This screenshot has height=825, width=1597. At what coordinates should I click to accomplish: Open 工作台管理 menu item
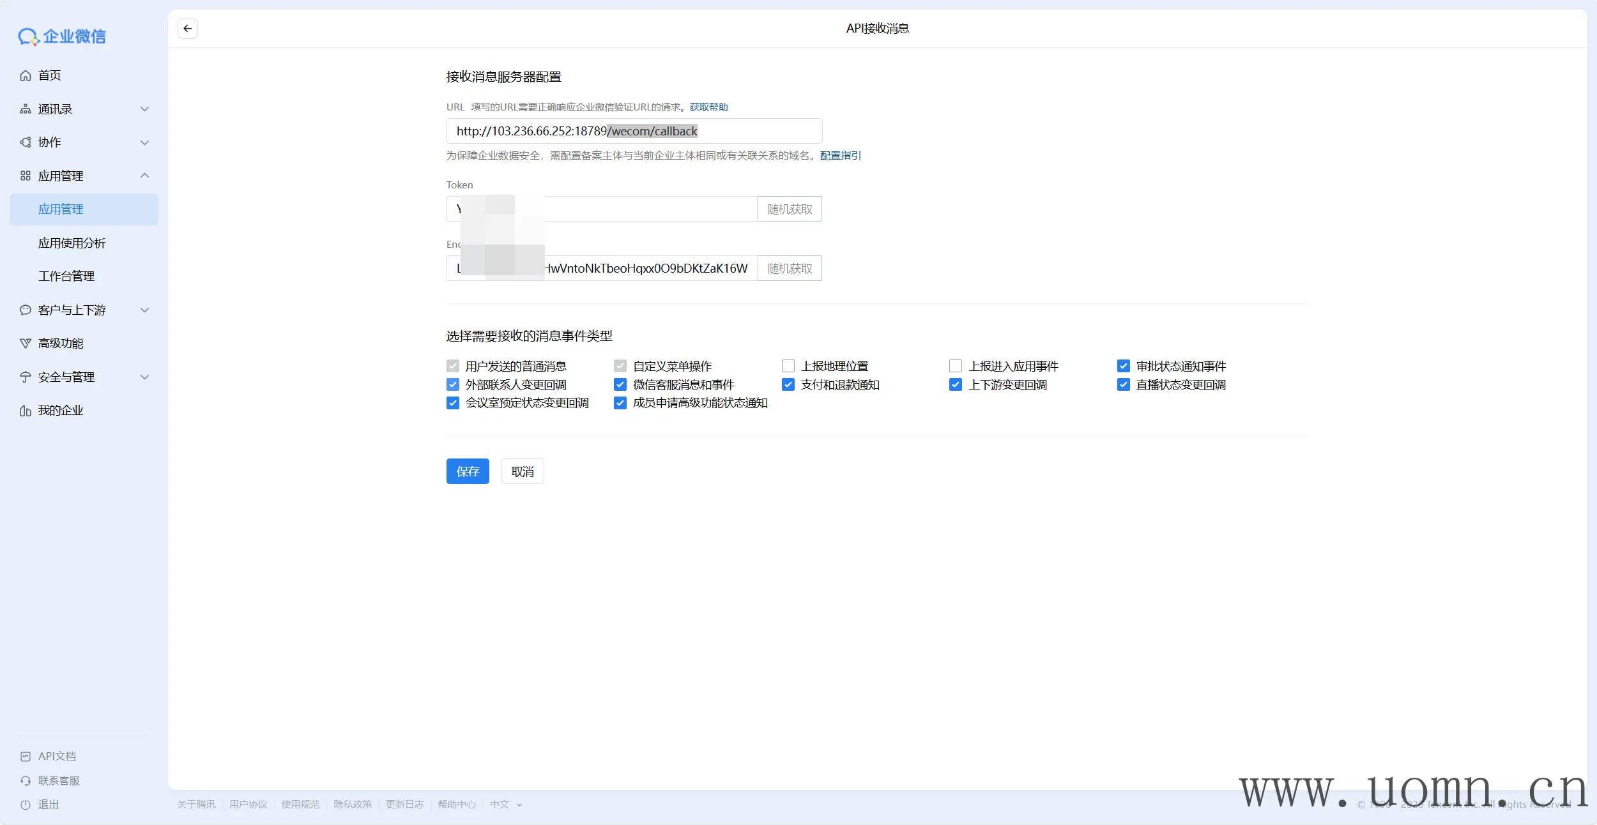(66, 276)
